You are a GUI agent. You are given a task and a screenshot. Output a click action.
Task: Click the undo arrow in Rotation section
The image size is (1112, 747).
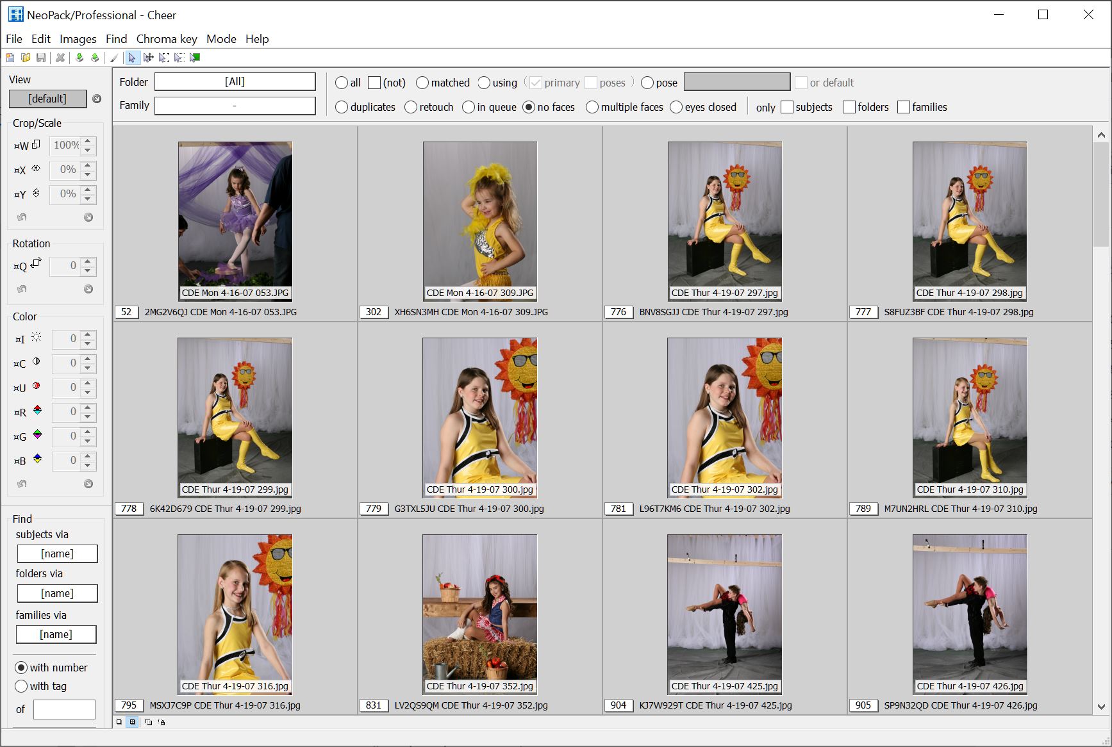(x=22, y=289)
